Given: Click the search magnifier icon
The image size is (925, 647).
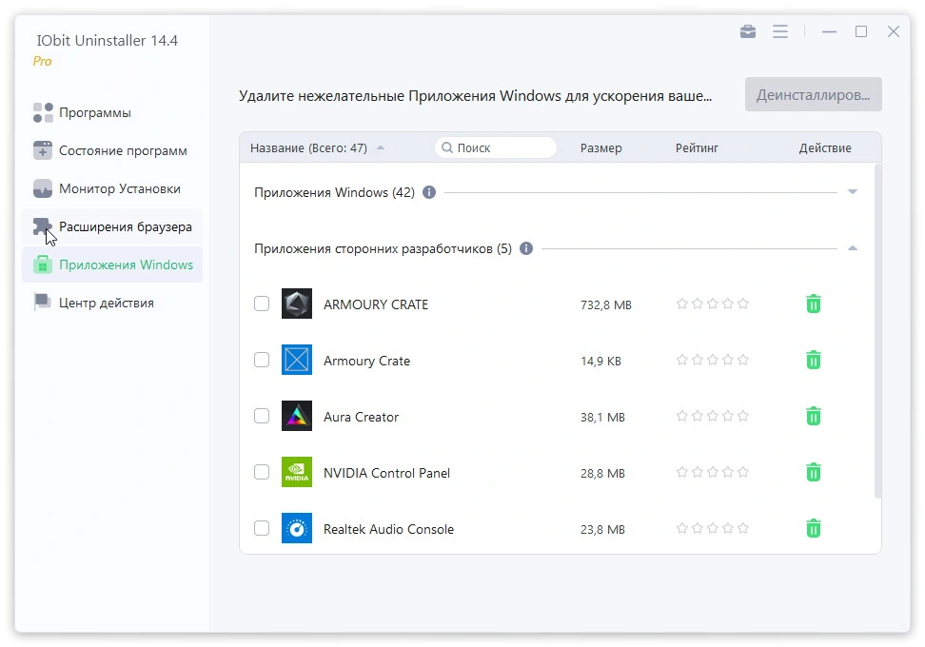Looking at the screenshot, I should click(x=447, y=147).
